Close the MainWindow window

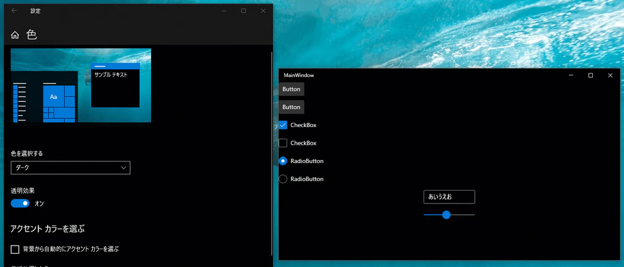(x=610, y=75)
